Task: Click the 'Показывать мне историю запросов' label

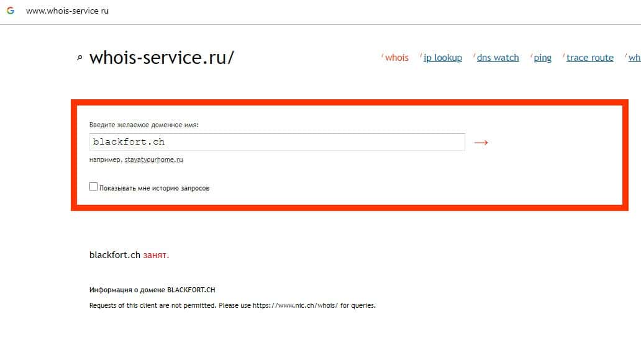Action: point(154,188)
